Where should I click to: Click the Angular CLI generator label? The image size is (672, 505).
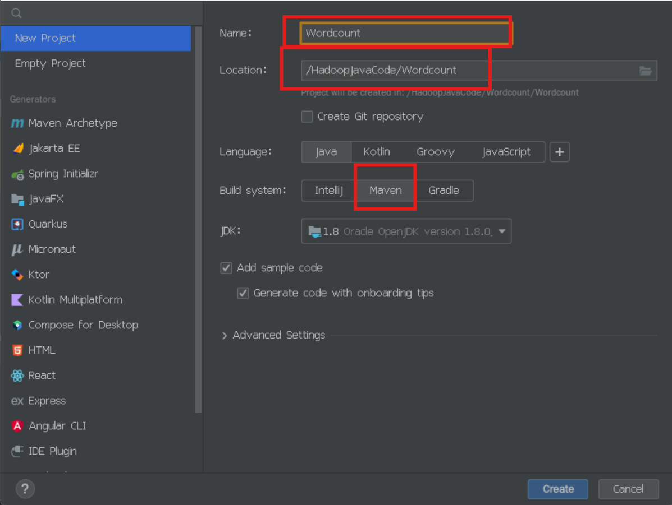[x=57, y=427]
